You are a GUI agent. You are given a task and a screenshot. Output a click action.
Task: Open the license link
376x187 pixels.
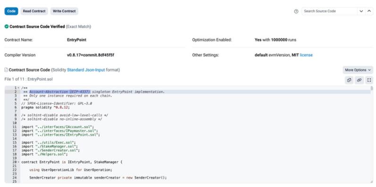point(306,55)
